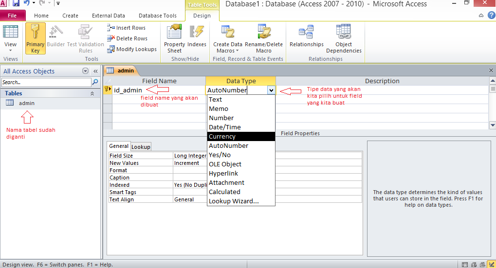Click Insert Rows in the Tools group
Viewport: 496px width, 268px height.
click(126, 28)
